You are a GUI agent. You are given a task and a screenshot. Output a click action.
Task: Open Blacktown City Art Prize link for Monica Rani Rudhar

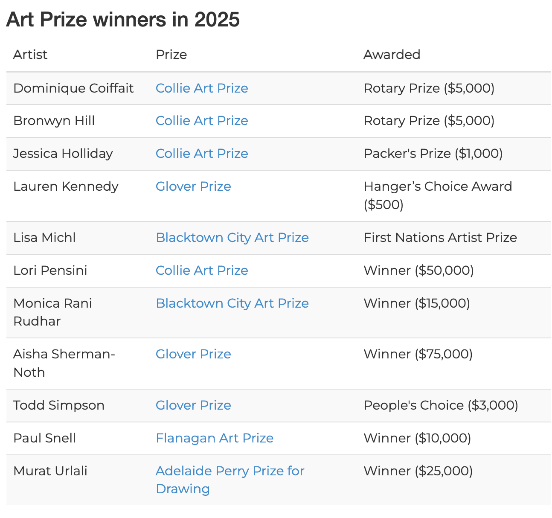[x=232, y=303]
